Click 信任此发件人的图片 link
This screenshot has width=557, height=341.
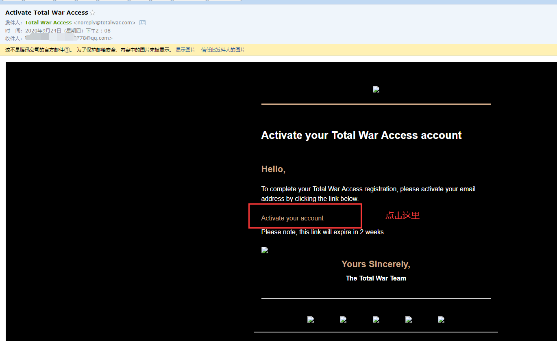[x=223, y=50]
